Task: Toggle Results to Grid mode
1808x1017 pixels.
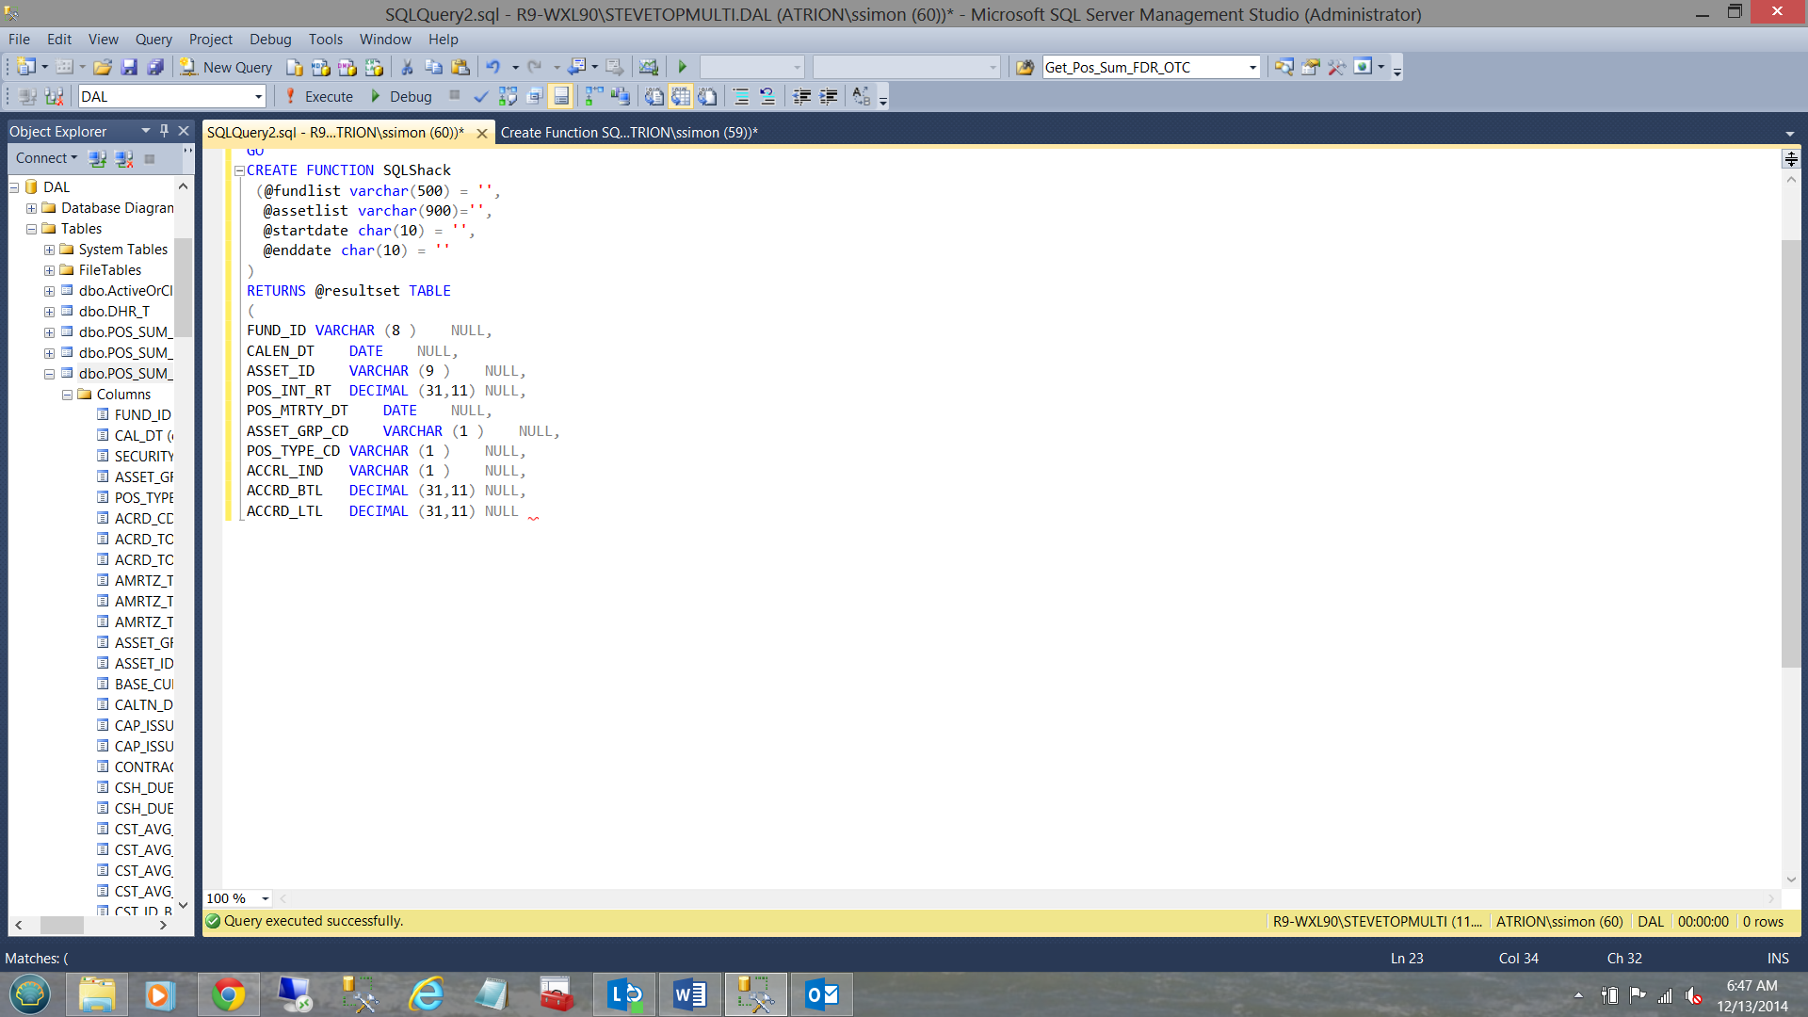Action: [x=681, y=96]
